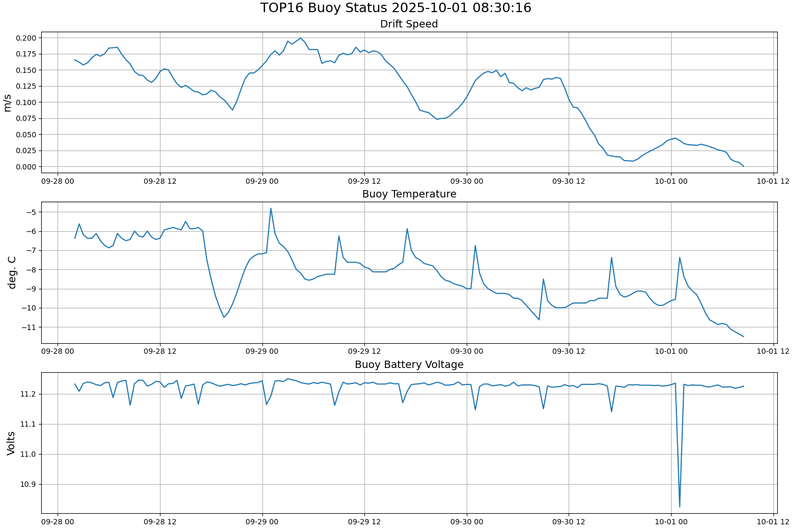Click the deg. C y-axis label
Screen dimensions: 792x528
(x=12, y=272)
